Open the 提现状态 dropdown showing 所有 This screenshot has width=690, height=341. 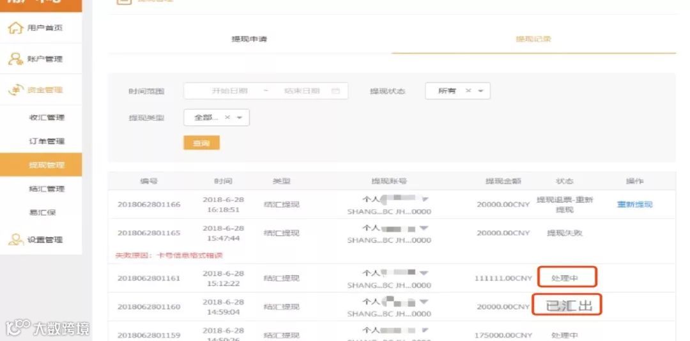tap(457, 91)
